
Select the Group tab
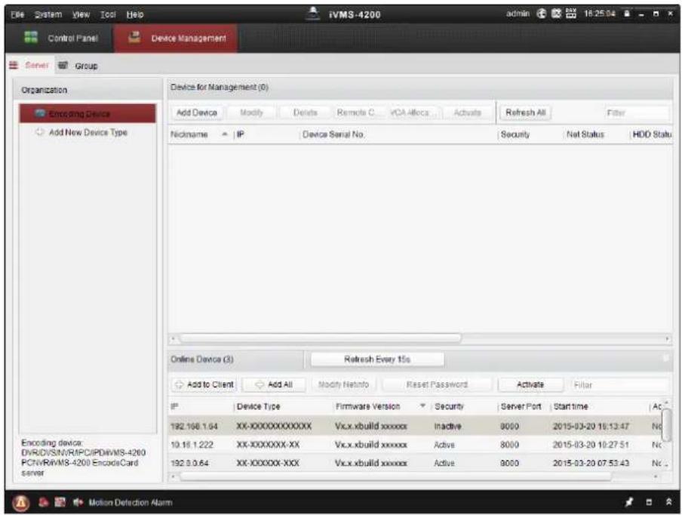(x=78, y=66)
